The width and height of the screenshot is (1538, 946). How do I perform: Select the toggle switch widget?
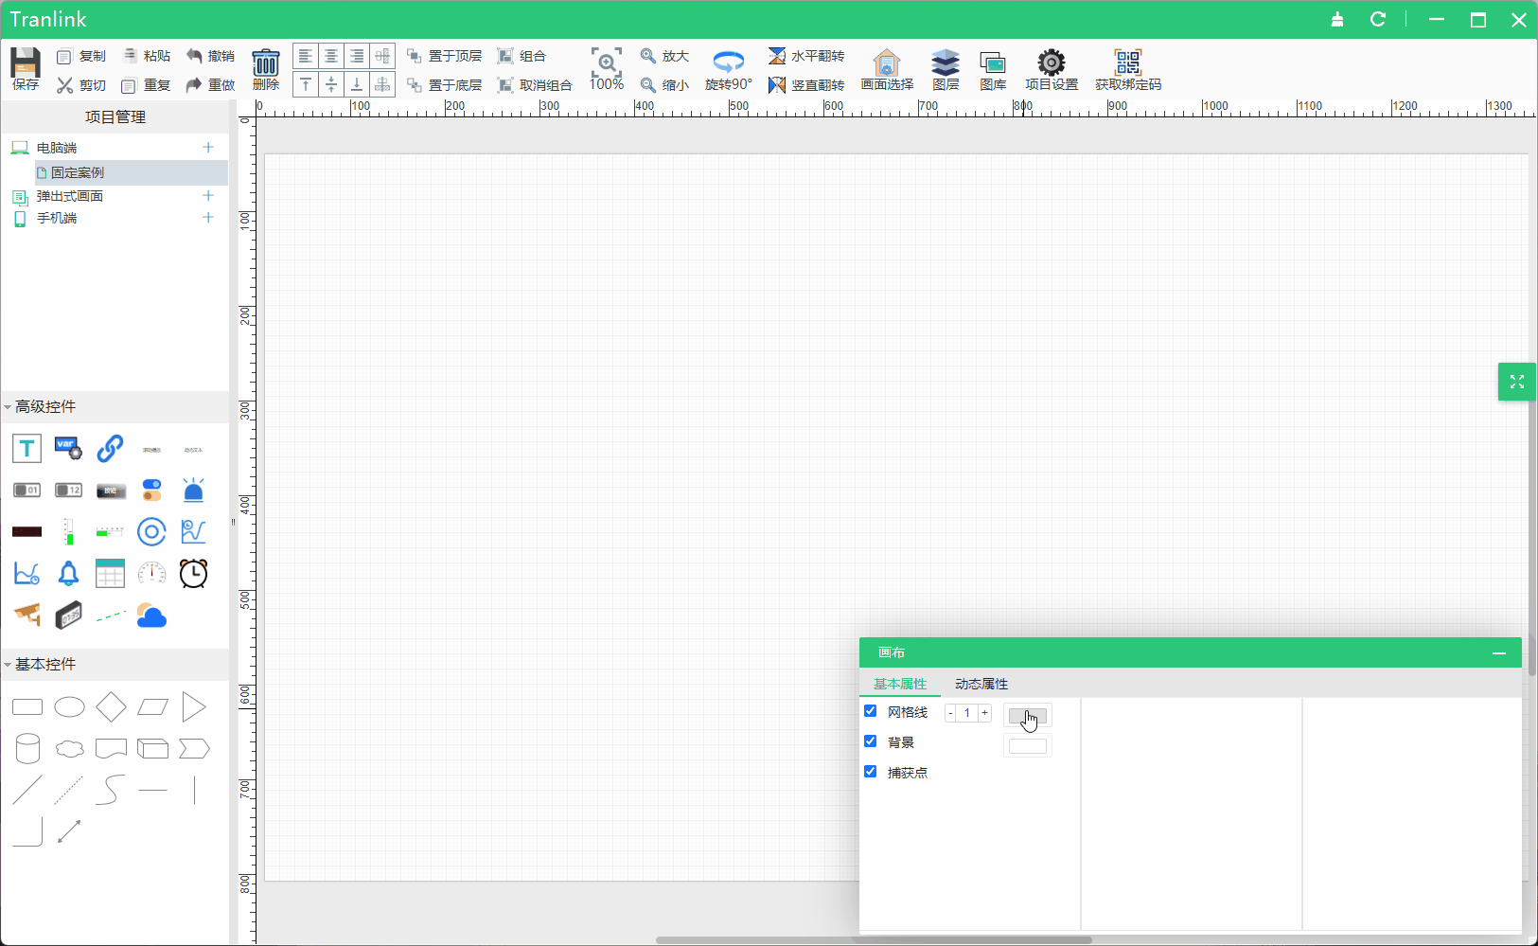click(x=151, y=490)
